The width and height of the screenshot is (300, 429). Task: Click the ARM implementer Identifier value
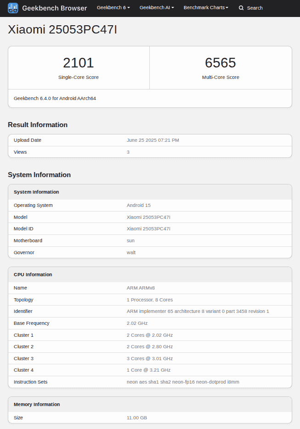tap(198, 311)
